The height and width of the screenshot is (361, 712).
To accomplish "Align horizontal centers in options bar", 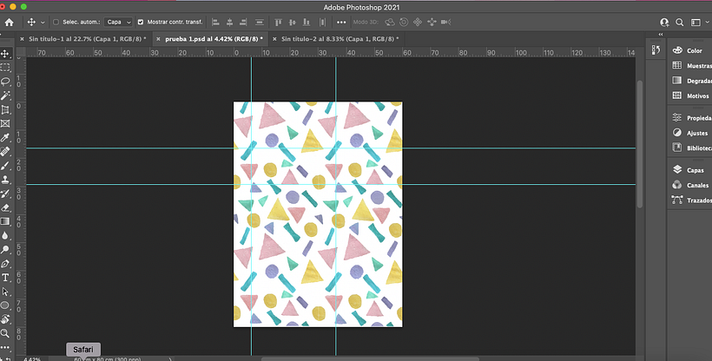I will 230,22.
